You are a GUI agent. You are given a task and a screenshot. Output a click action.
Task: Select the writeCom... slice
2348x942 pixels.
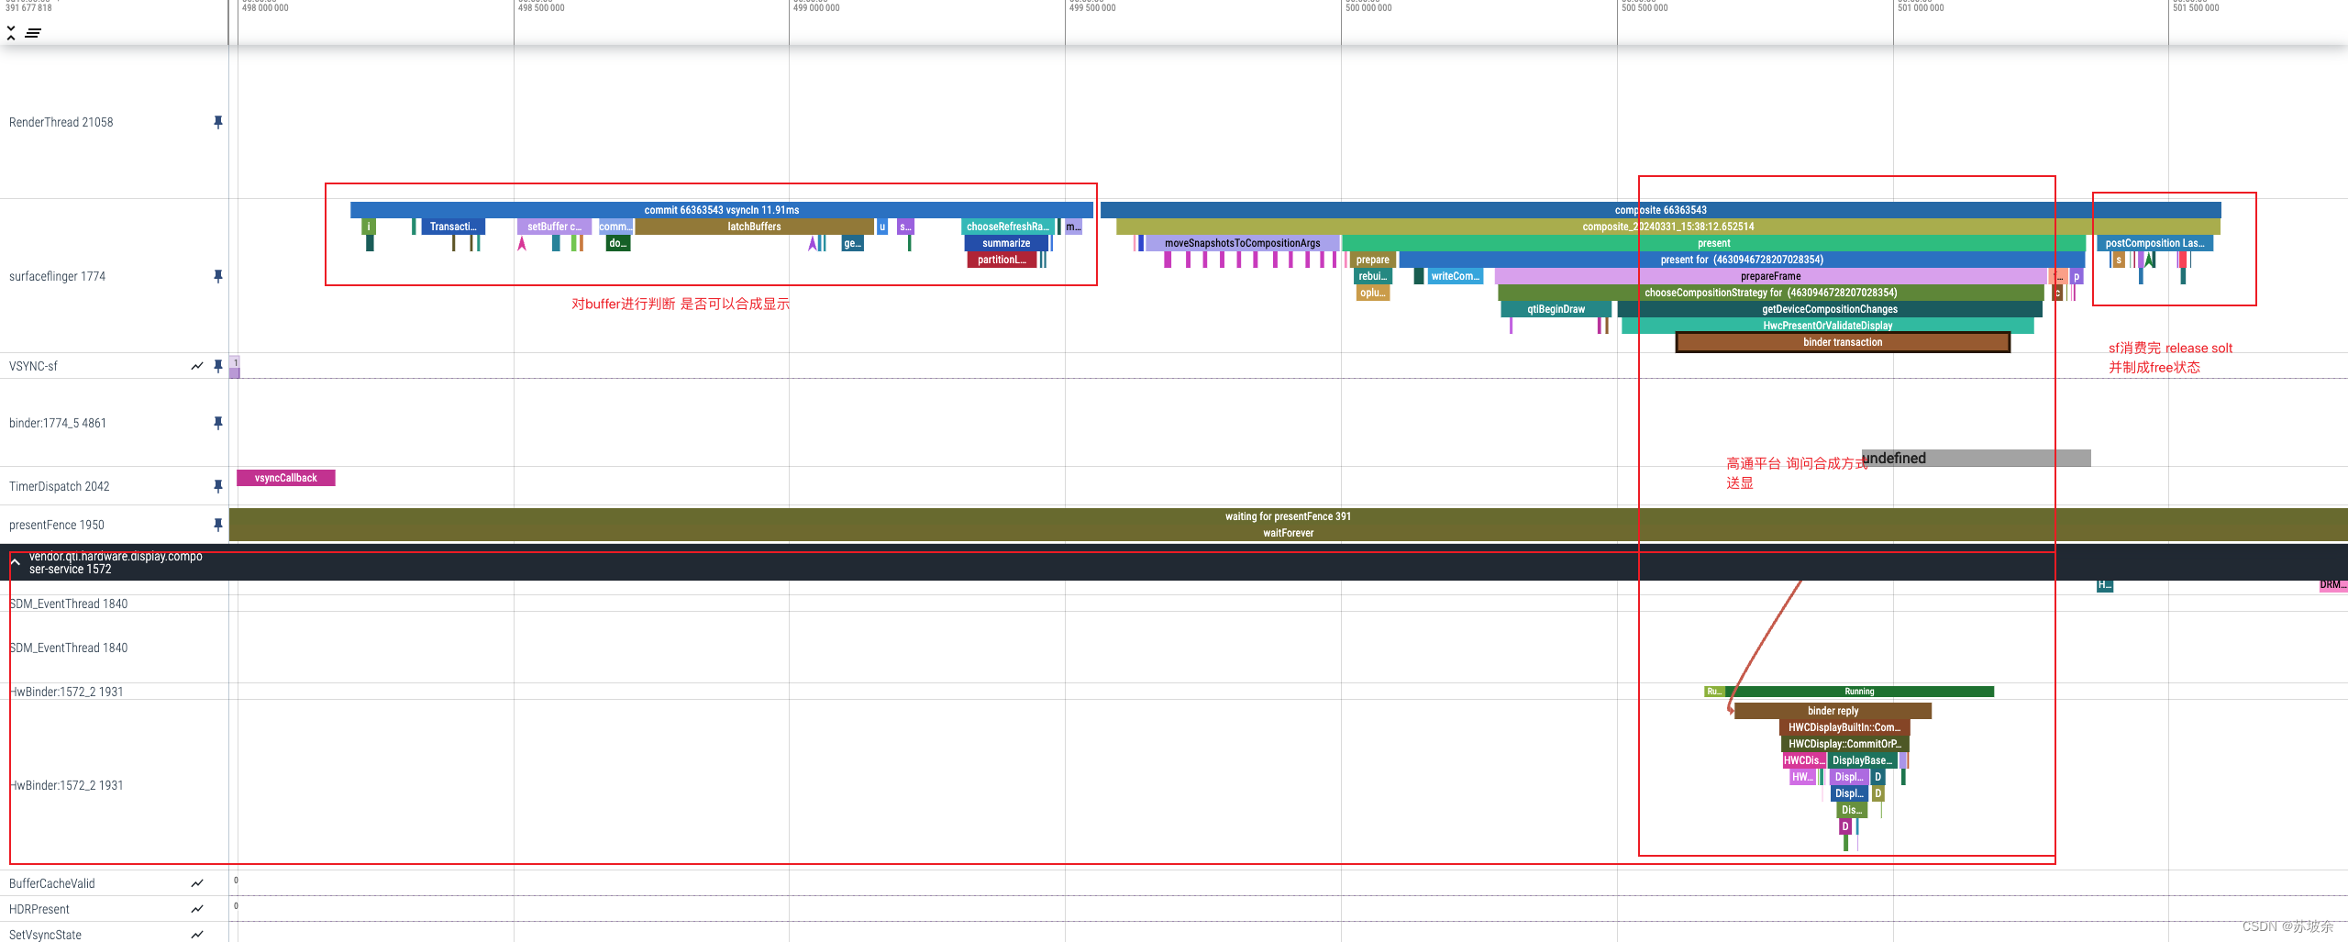point(1455,276)
